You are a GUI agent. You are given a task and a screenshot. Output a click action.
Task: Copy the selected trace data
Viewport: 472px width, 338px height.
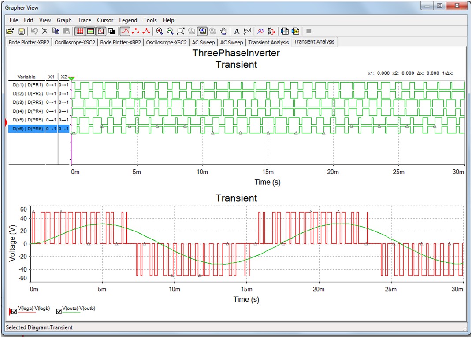56,31
